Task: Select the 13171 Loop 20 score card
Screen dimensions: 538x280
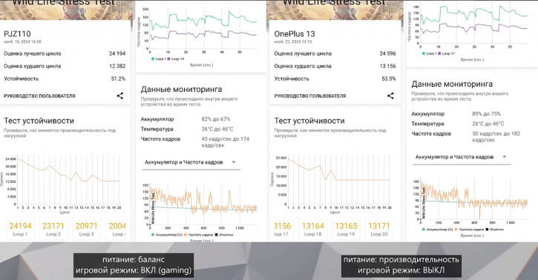Action: click(378, 229)
